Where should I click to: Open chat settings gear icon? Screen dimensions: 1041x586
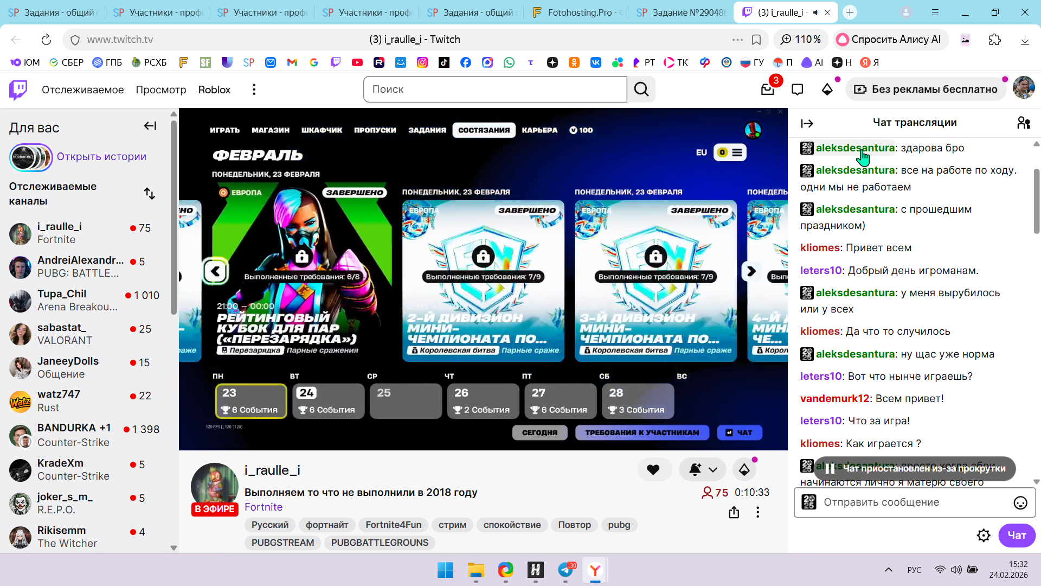click(983, 536)
